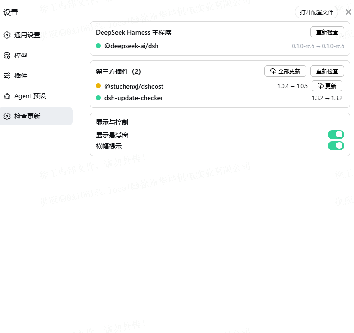Click the gear icon beside 通用设置

point(7,35)
